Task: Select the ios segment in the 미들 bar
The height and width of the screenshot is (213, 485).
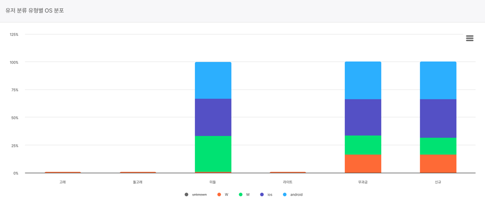Action: click(213, 117)
